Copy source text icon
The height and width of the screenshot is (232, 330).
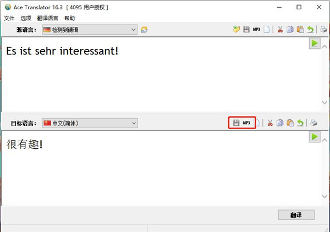pyautogui.click(x=290, y=30)
